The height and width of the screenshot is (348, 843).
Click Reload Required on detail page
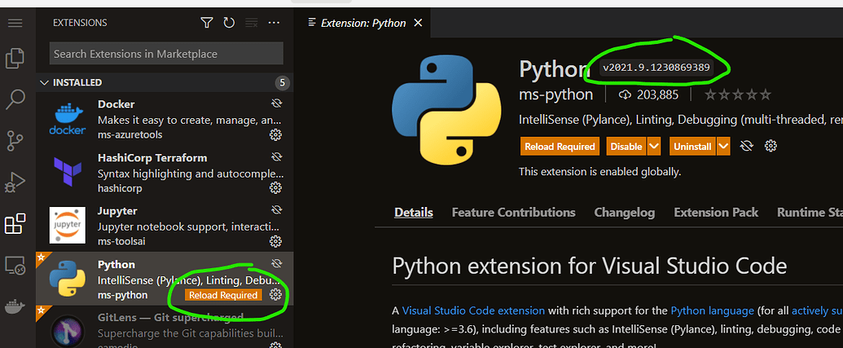pos(560,147)
